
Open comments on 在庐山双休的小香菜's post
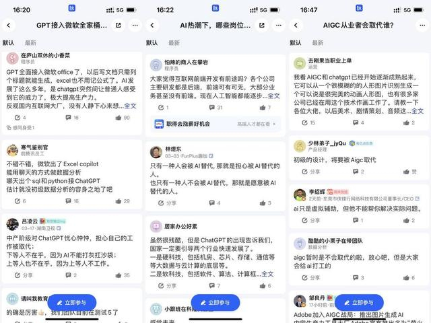[72, 118]
